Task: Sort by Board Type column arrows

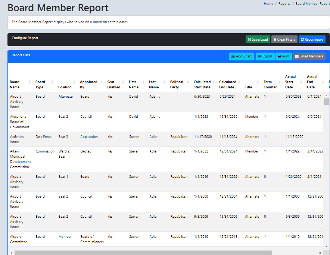Action: [x=52, y=82]
